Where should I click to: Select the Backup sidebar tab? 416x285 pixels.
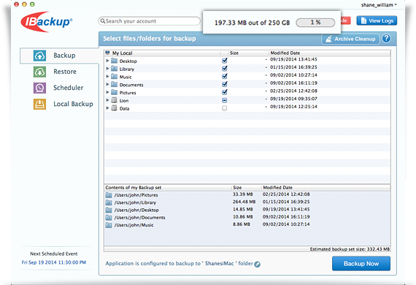(59, 56)
